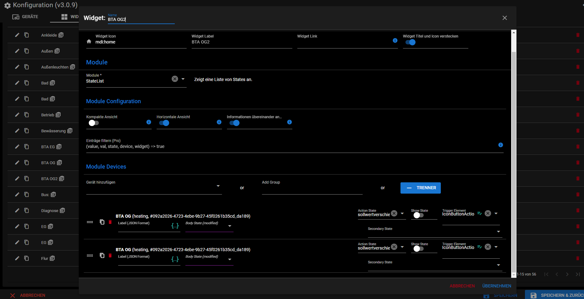Click the bottom-left ABBRECHEN button
Screen dimensions: 584x299
[x=28, y=295]
